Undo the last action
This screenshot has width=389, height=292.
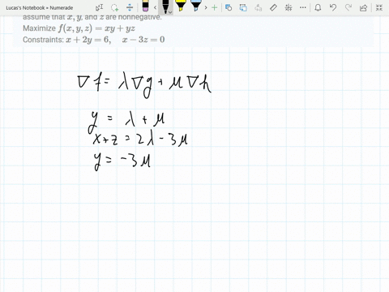click(x=333, y=7)
